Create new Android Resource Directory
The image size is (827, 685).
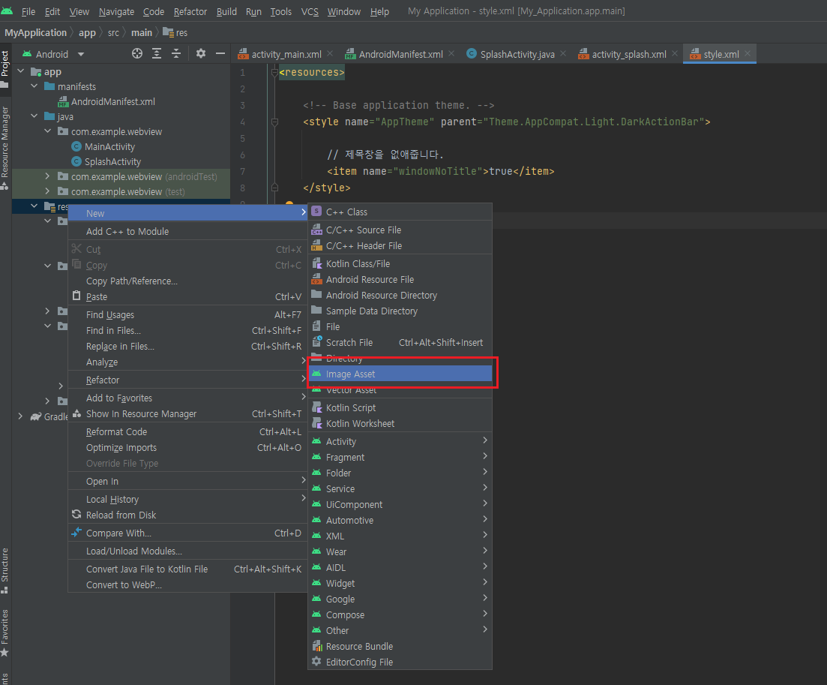point(400,296)
